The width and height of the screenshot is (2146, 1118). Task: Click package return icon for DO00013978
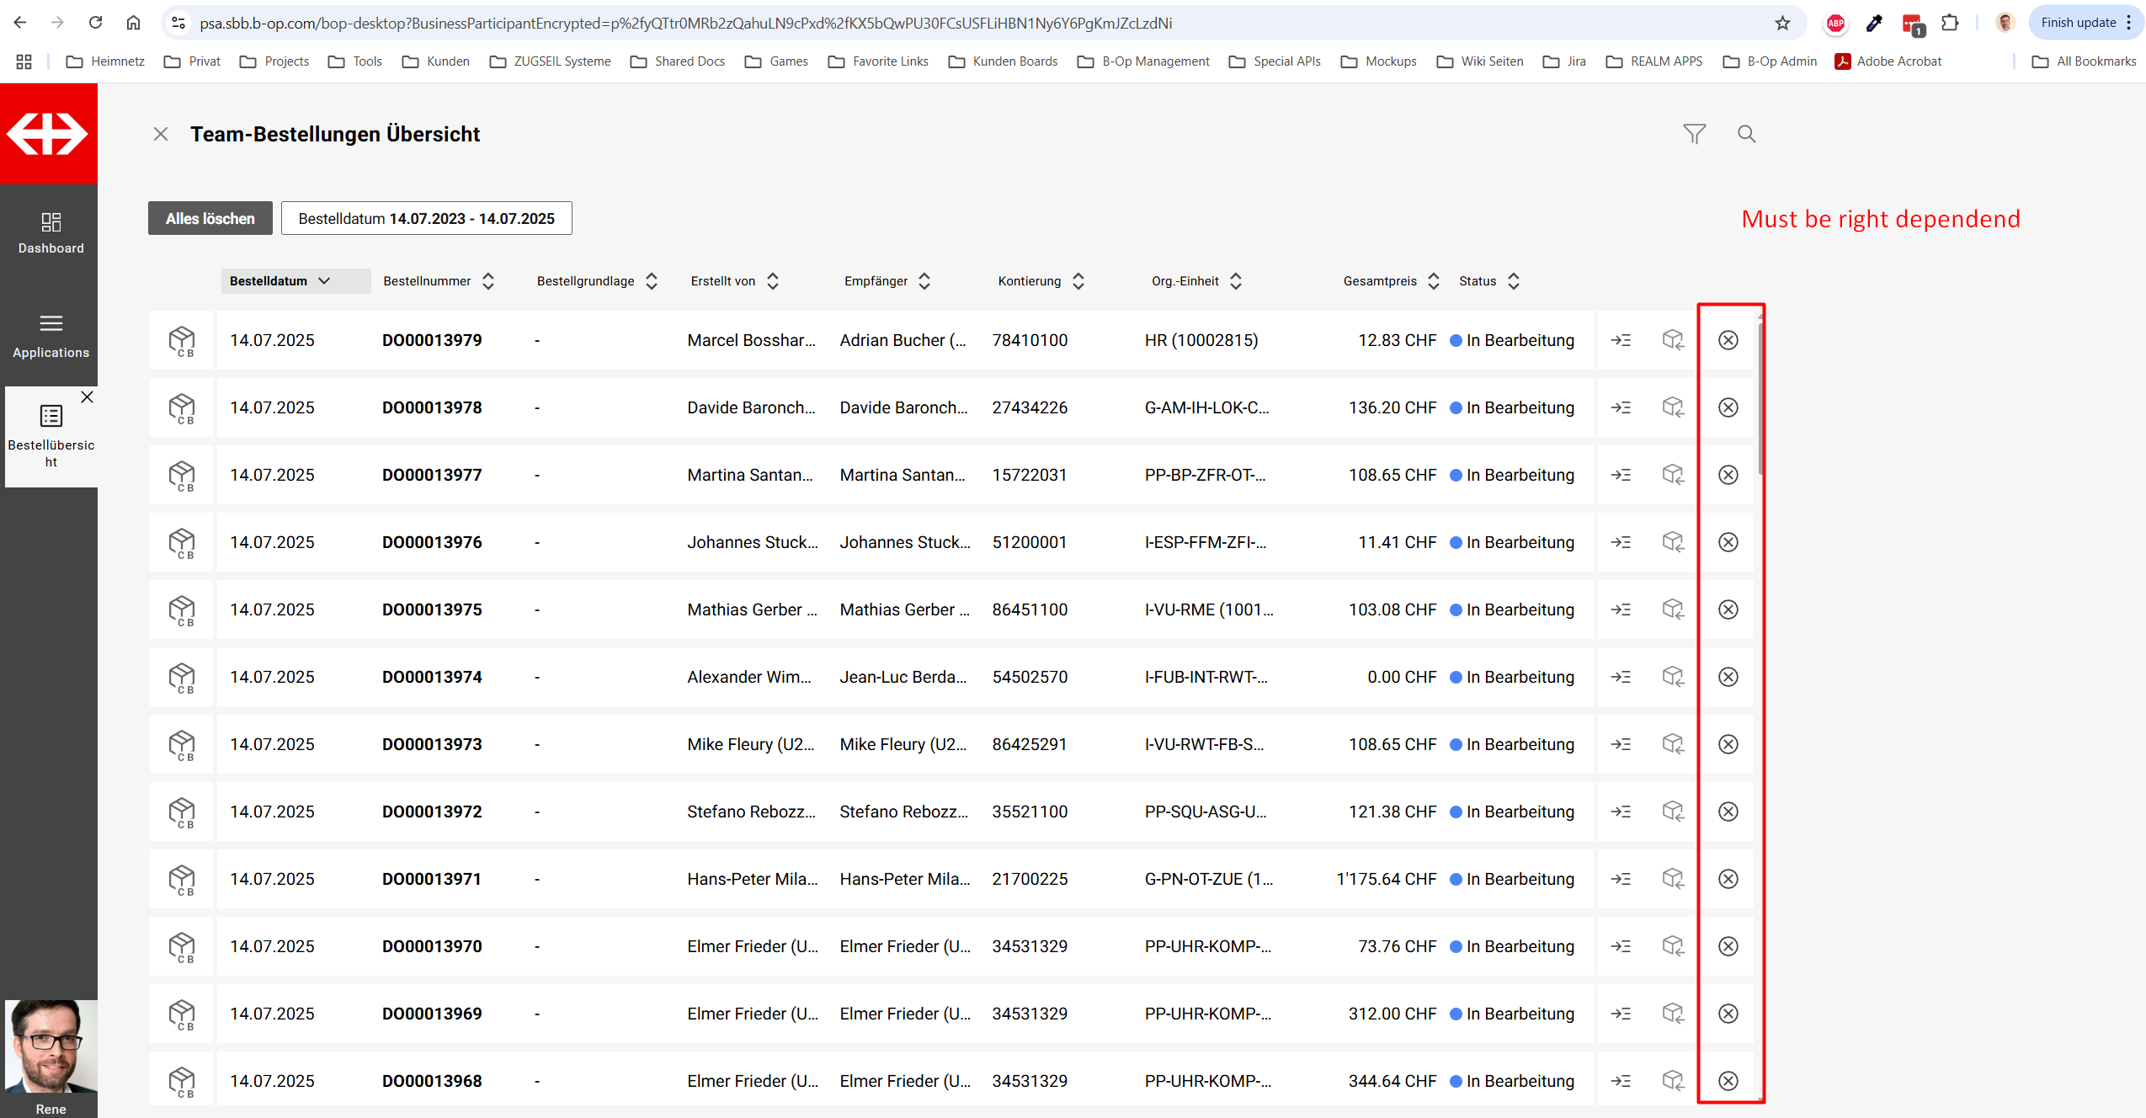(1673, 407)
